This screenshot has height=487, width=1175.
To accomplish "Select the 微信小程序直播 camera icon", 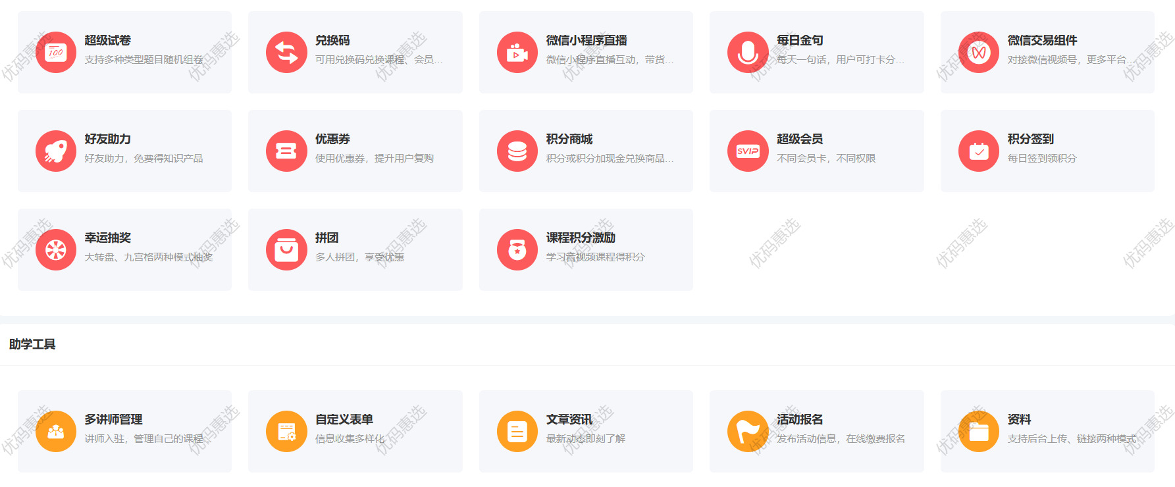I will [517, 52].
